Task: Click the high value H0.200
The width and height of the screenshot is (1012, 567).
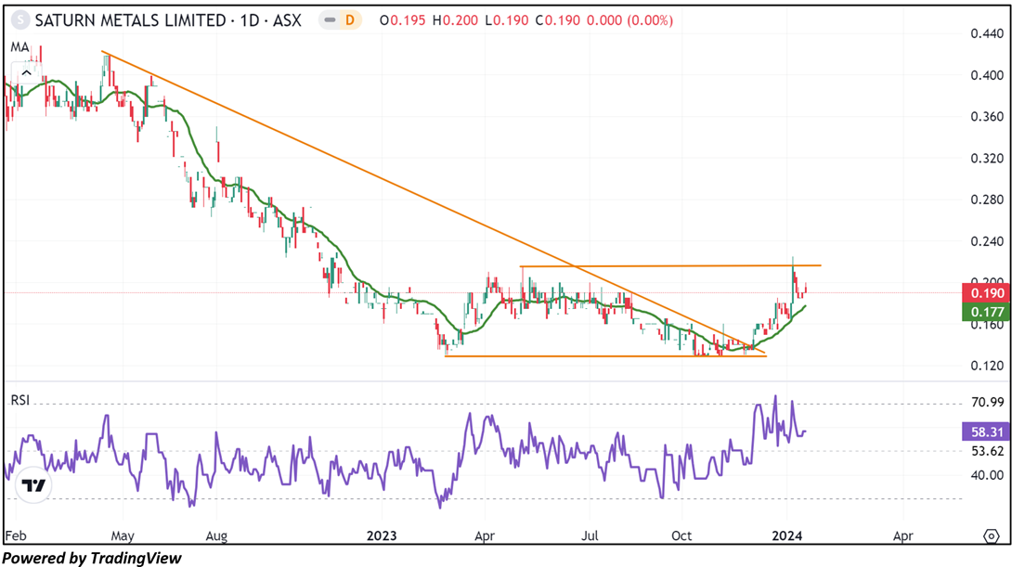Action: (455, 20)
